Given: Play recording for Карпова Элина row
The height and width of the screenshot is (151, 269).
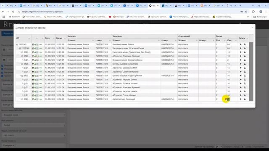Looking at the screenshot, I should [240, 80].
